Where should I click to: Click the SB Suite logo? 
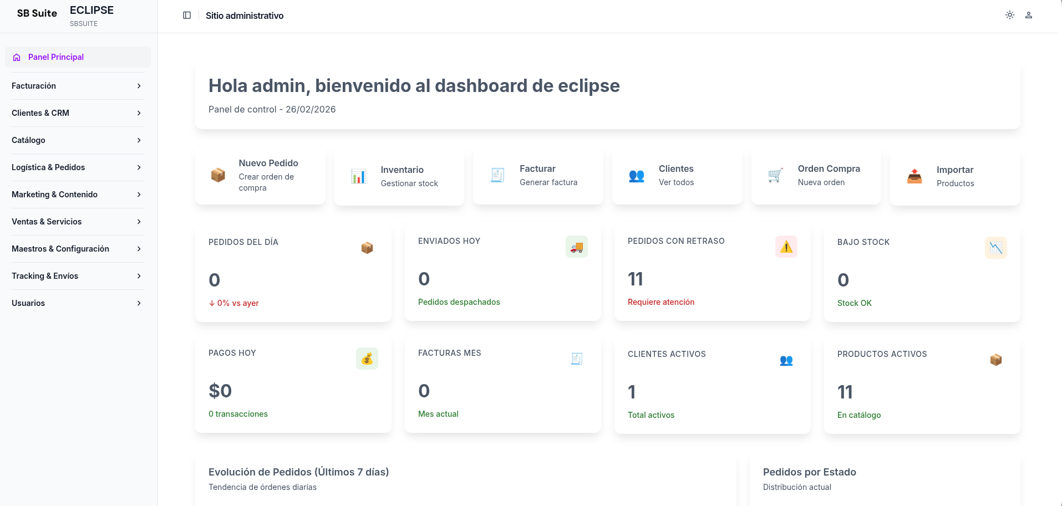pyautogui.click(x=37, y=13)
